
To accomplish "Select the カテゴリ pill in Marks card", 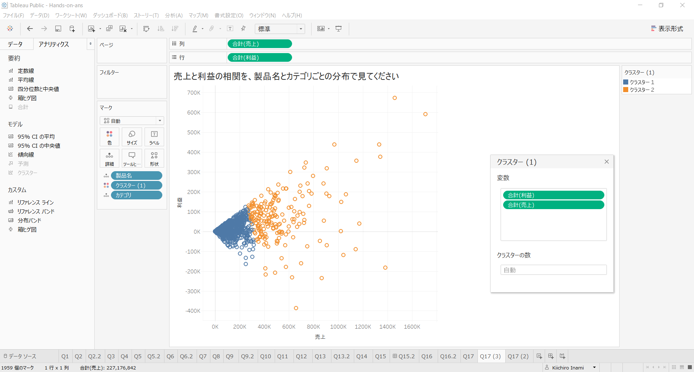I will pyautogui.click(x=137, y=195).
